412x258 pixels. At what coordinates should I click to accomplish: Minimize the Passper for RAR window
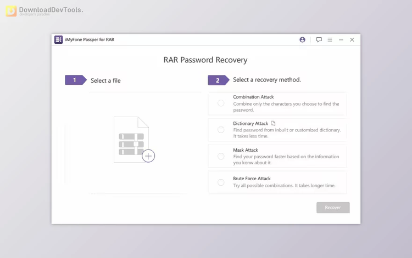[x=341, y=40]
